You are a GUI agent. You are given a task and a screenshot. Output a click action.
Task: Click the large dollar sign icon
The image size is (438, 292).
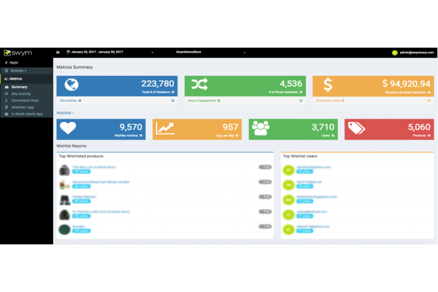coord(328,85)
